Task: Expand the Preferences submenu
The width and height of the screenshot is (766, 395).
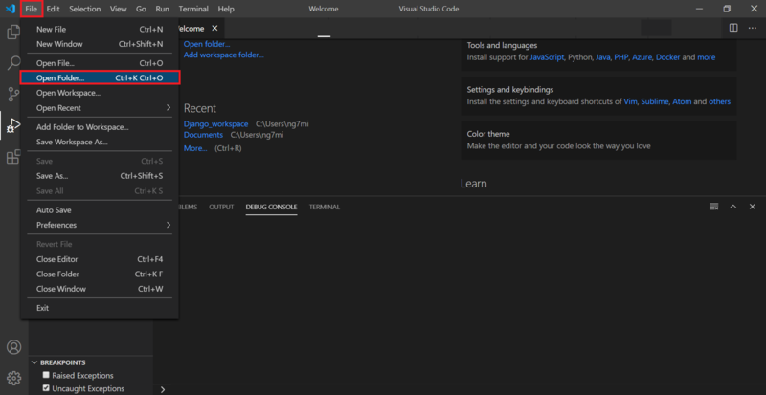Action: 100,225
